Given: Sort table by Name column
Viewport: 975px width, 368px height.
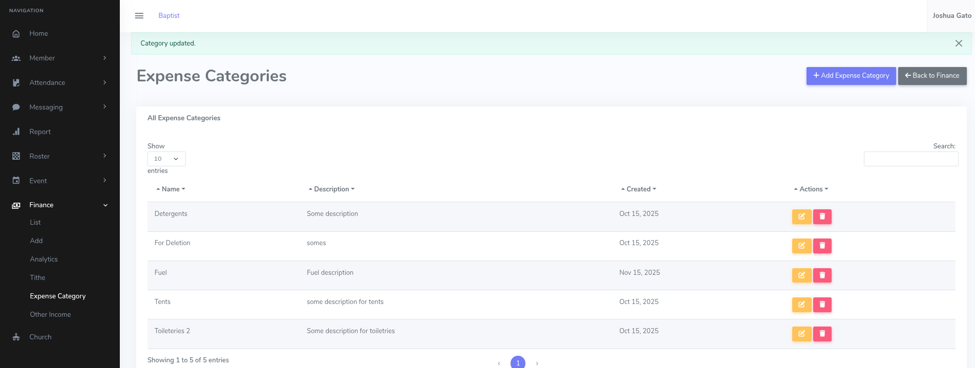Looking at the screenshot, I should 171,189.
